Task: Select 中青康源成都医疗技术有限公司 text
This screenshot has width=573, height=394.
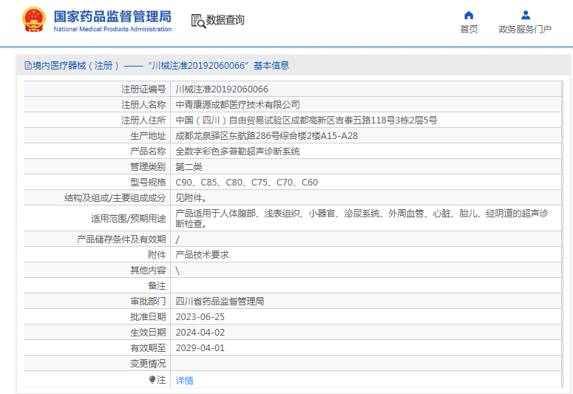Action: [237, 105]
